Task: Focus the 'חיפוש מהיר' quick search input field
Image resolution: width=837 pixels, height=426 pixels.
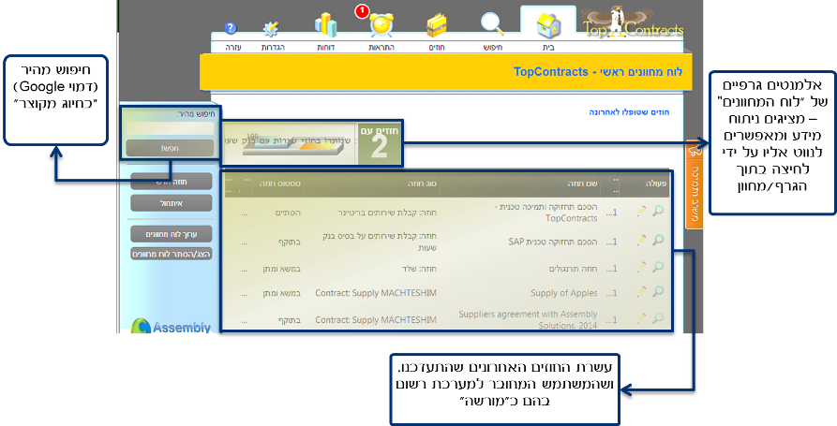Action: pos(170,128)
